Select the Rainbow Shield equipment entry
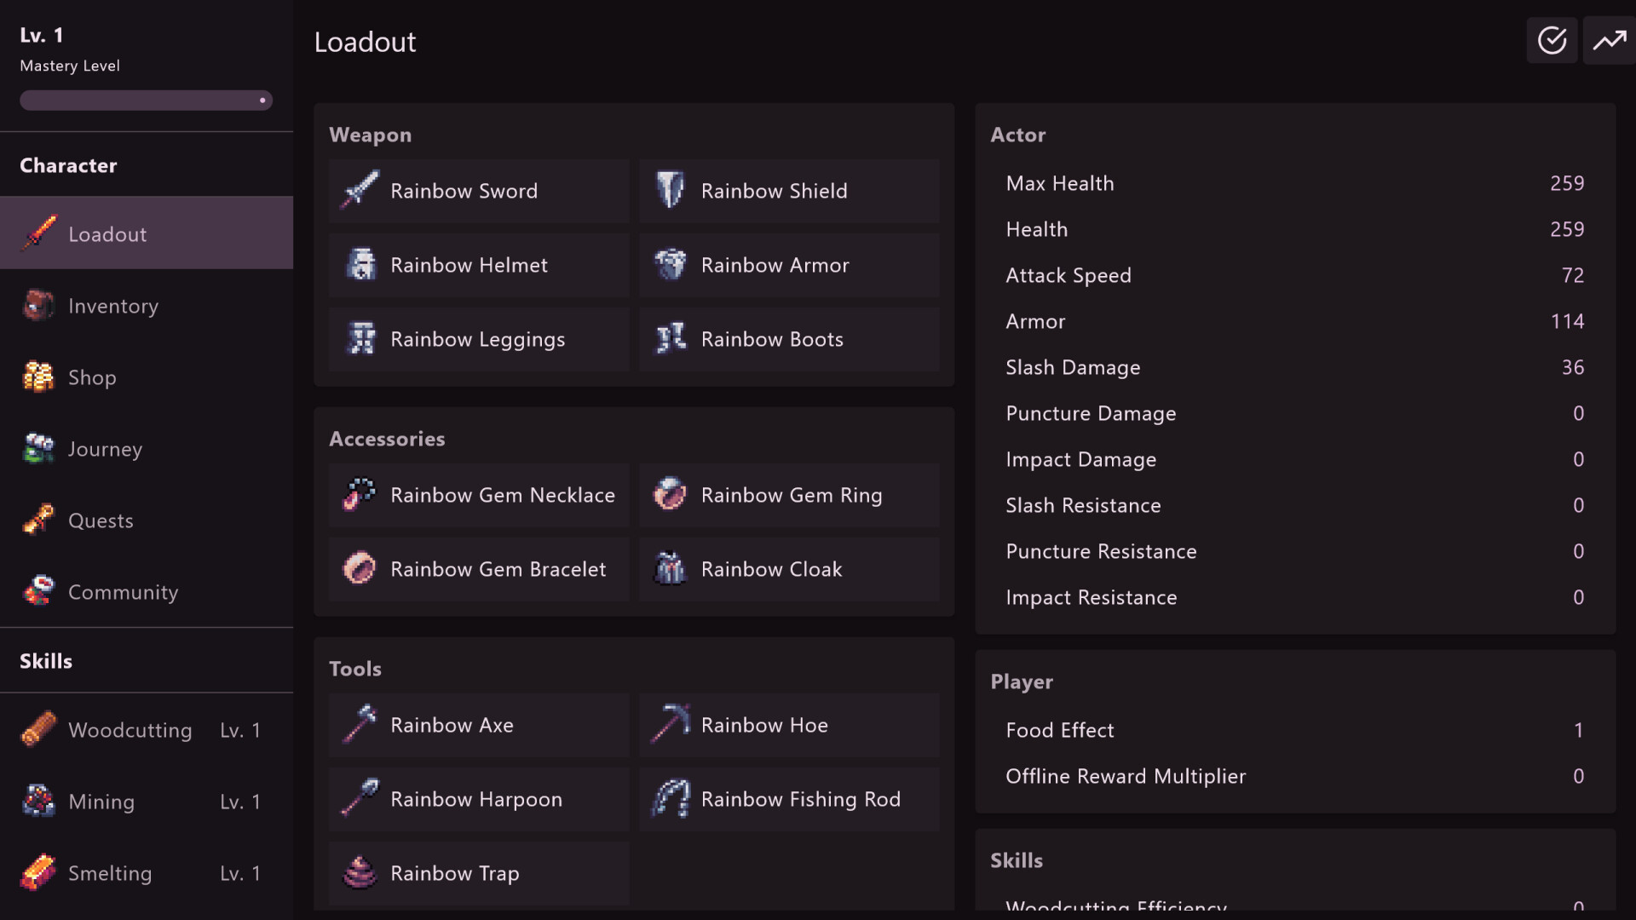Image resolution: width=1636 pixels, height=920 pixels. click(789, 191)
